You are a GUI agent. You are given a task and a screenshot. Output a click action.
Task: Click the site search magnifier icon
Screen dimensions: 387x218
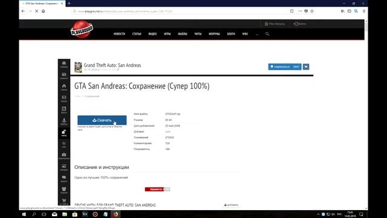(267, 34)
